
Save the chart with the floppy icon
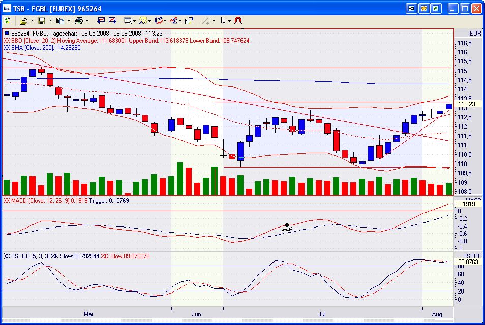pyautogui.click(x=42, y=21)
